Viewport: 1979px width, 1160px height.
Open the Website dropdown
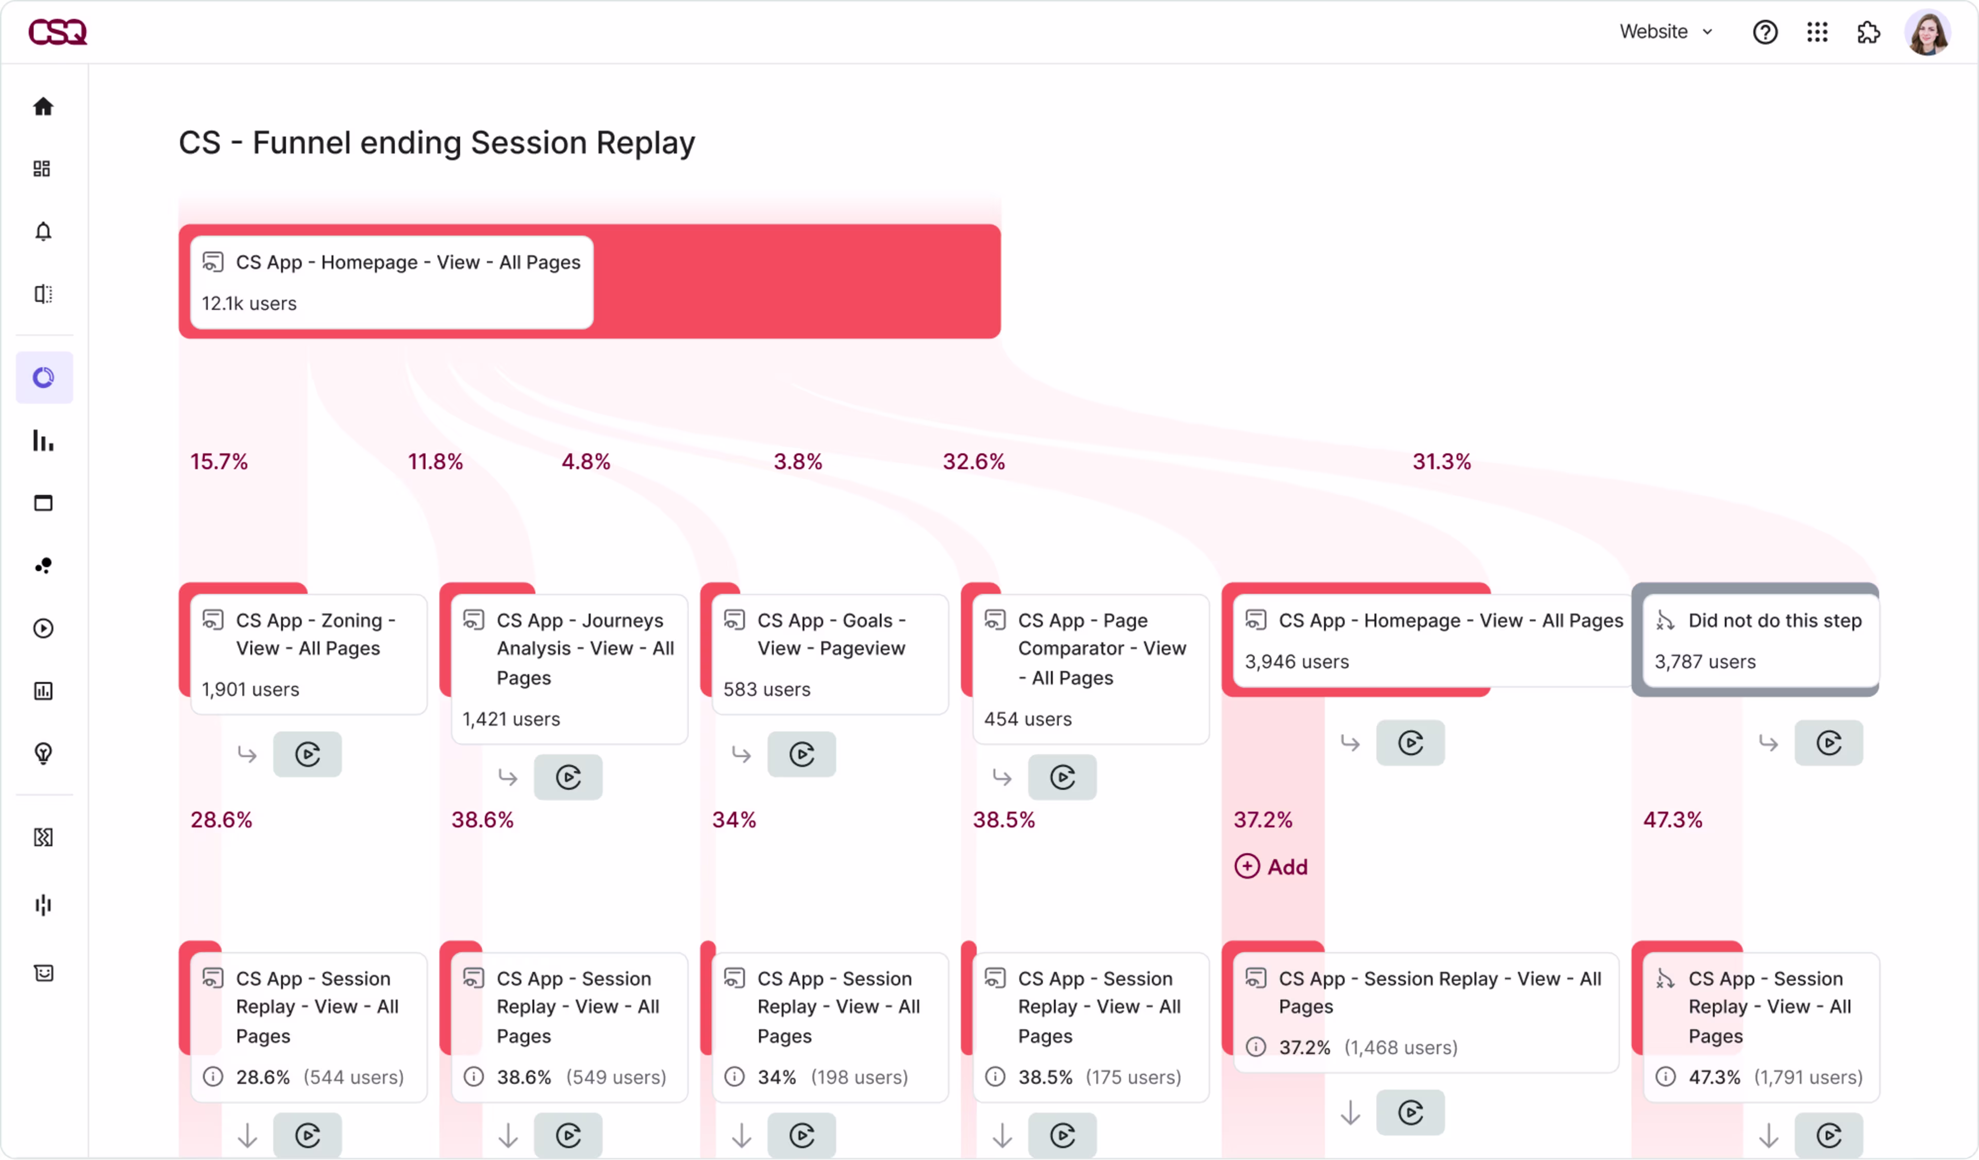point(1665,32)
